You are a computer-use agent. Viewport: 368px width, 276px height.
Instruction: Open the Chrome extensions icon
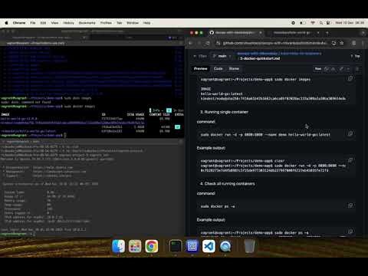(x=354, y=43)
